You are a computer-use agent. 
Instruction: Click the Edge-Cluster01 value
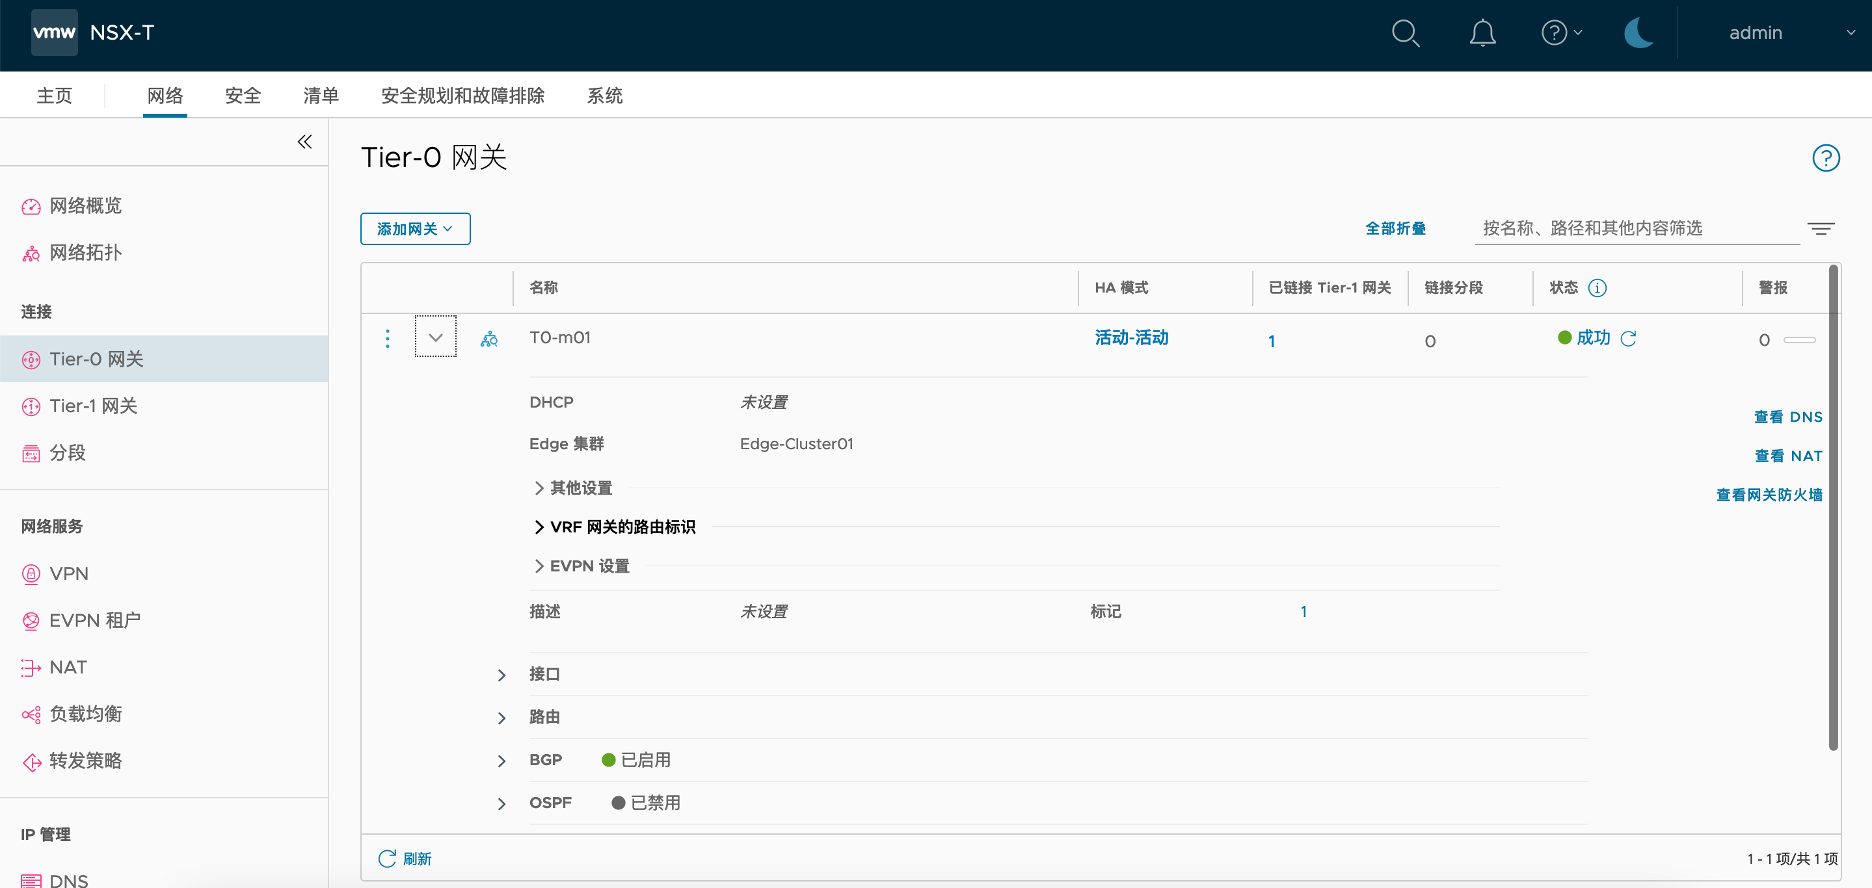coord(796,443)
